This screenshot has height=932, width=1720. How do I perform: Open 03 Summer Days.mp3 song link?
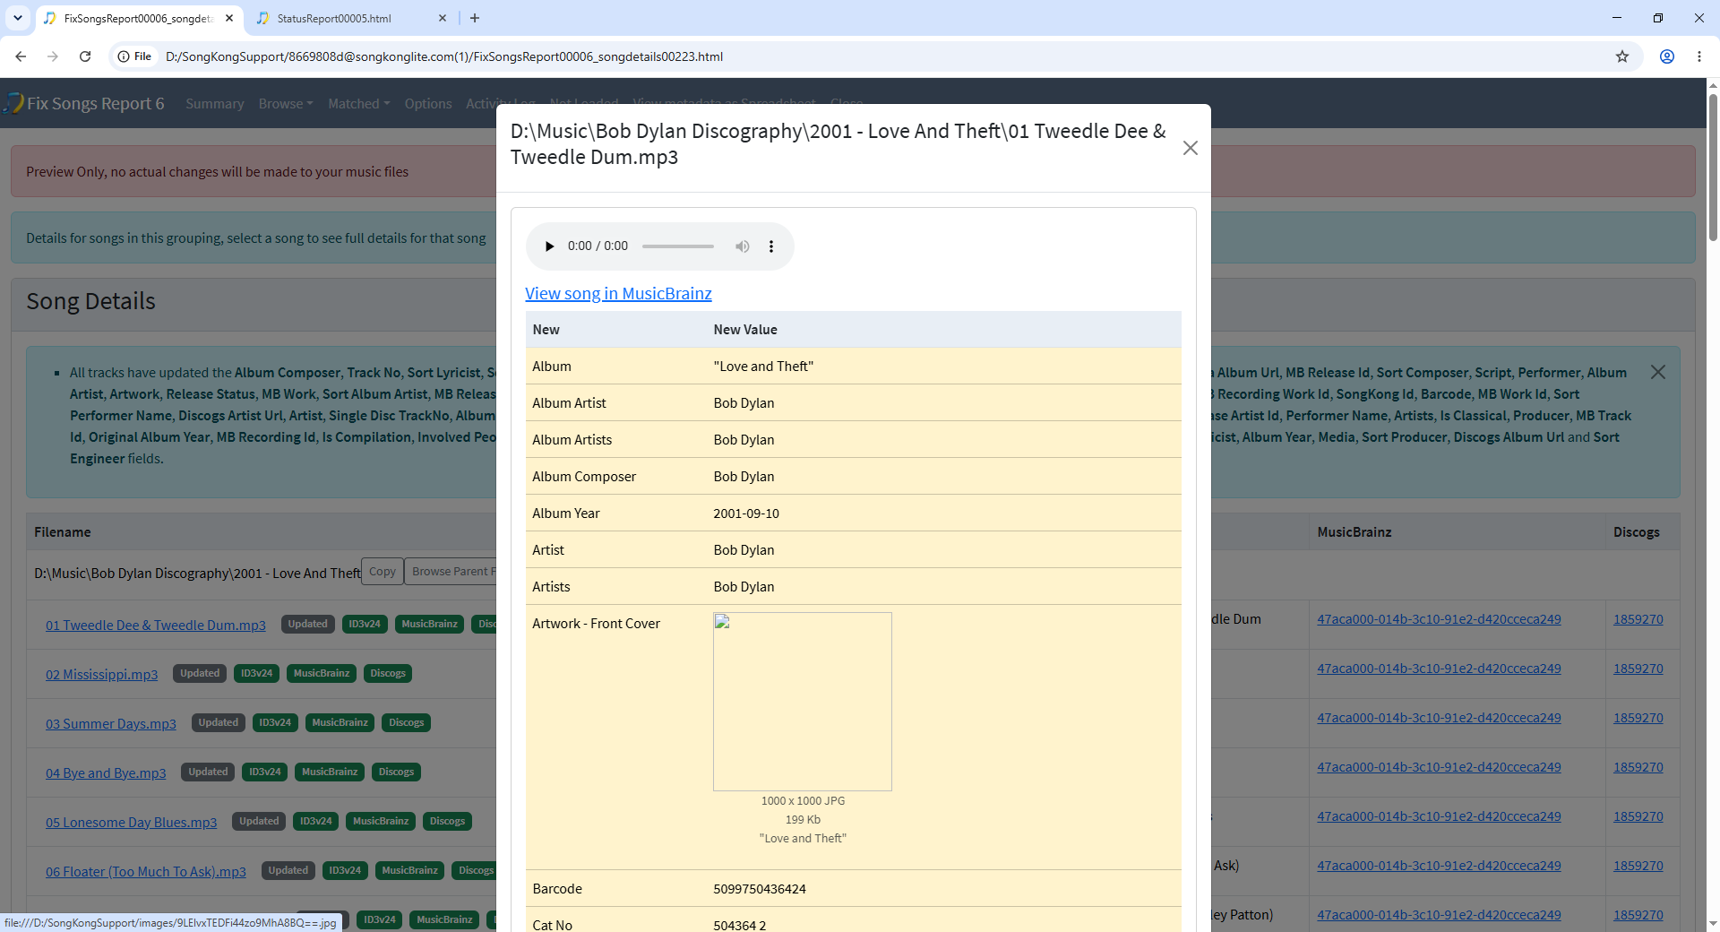tap(111, 723)
